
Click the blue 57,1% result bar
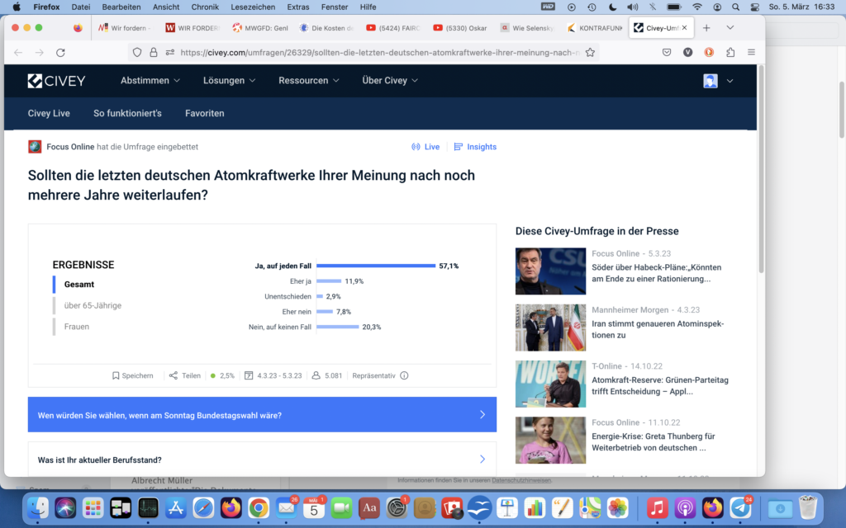(x=376, y=266)
